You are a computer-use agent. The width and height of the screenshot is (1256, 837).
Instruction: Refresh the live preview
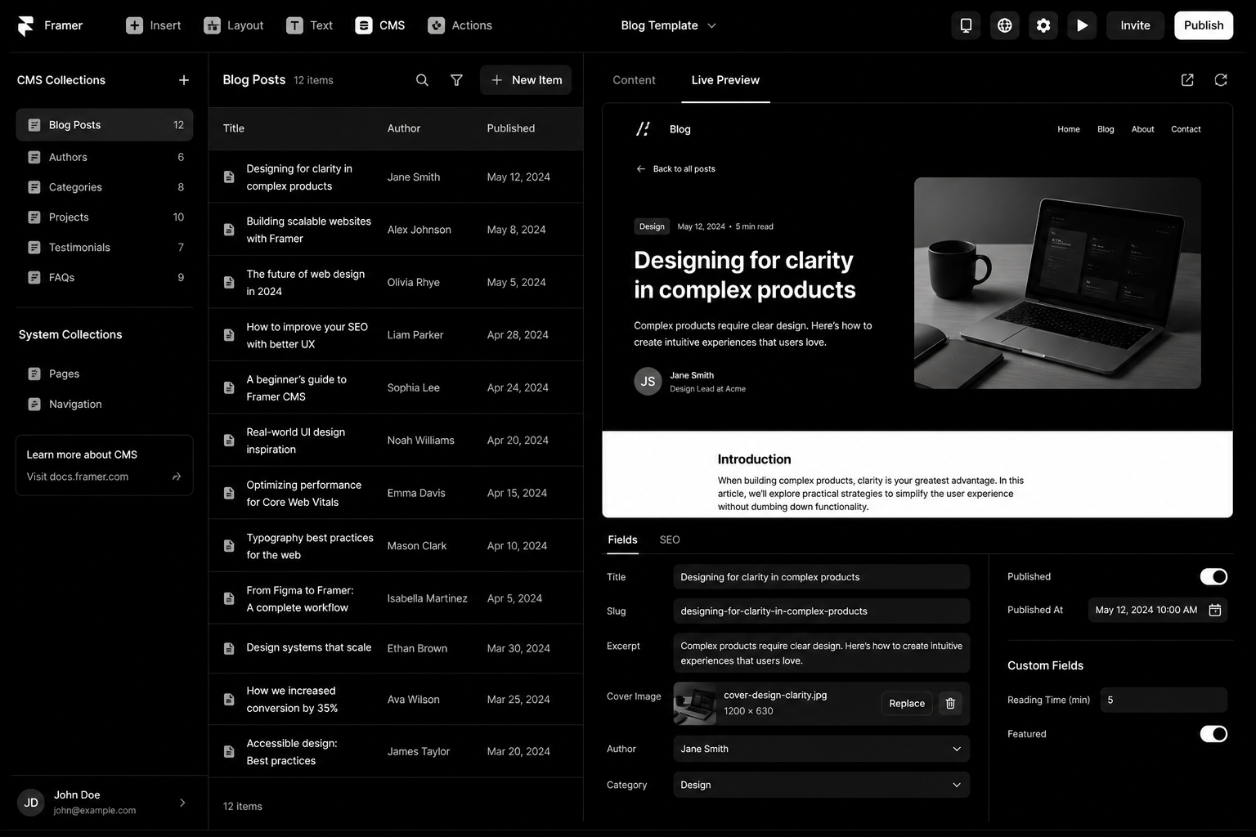(1221, 80)
